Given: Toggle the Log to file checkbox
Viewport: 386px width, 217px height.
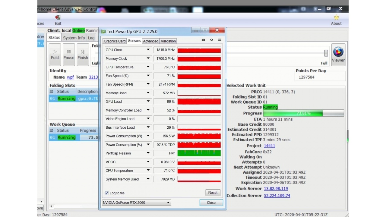Looking at the screenshot, I should 107,193.
